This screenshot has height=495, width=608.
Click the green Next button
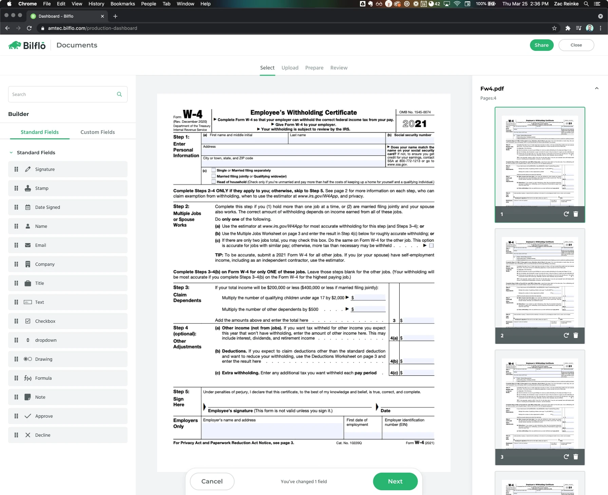pyautogui.click(x=395, y=481)
